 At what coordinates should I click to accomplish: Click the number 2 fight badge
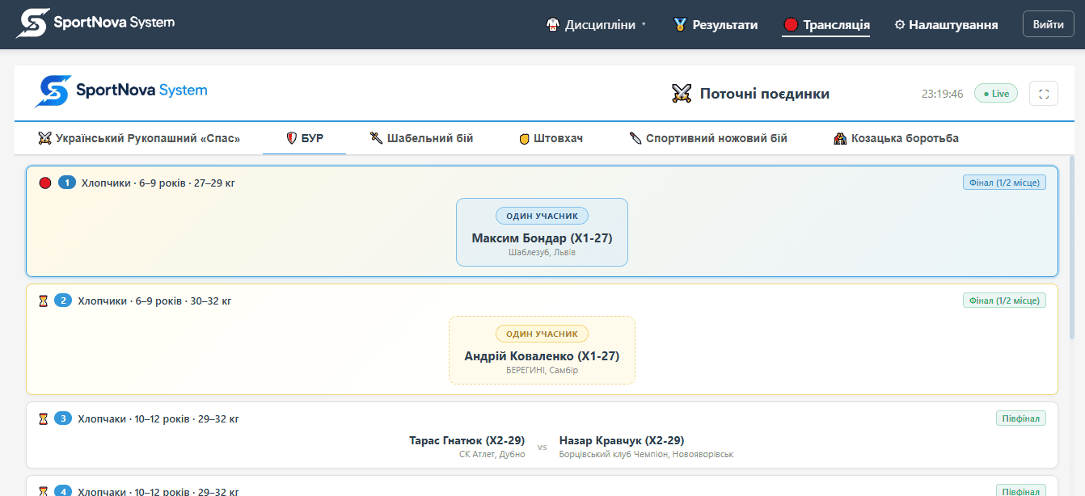point(63,301)
